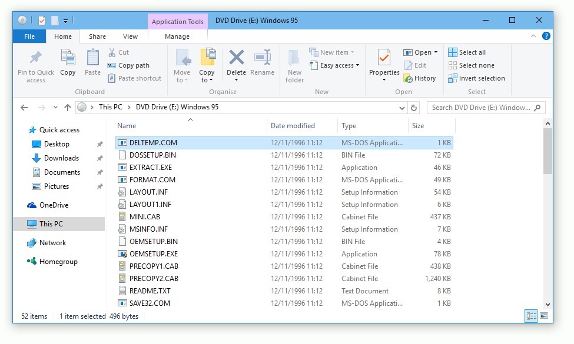Open Documents folder in sidebar
The height and width of the screenshot is (344, 574).
56,172
